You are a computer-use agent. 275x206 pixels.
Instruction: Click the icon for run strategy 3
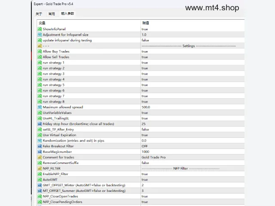(40, 74)
